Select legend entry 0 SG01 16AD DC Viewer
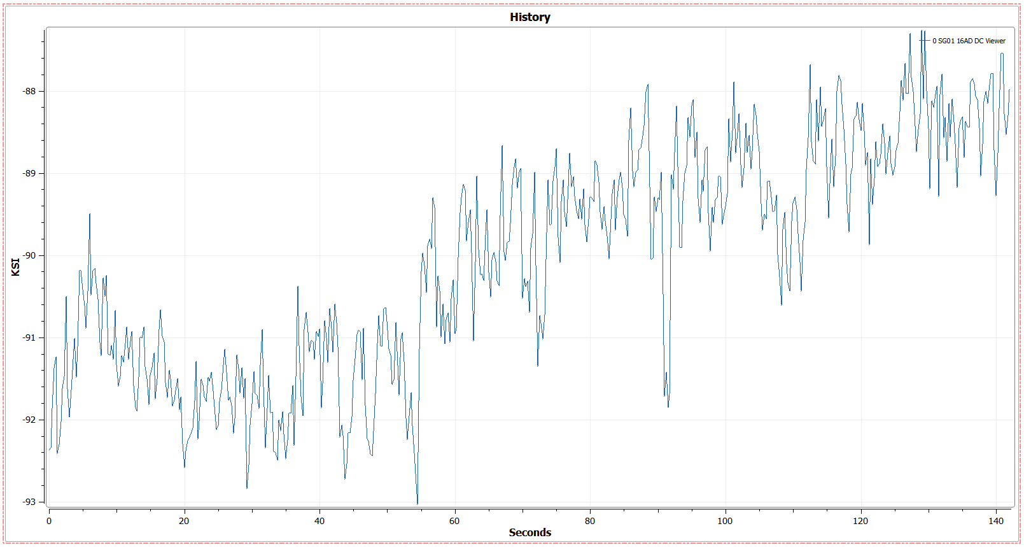This screenshot has height=547, width=1024. [969, 41]
